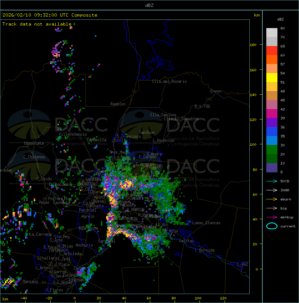The width and height of the screenshot is (299, 303).
Task: Click the 'Agrelo' map label
Action: click(x=88, y=217)
